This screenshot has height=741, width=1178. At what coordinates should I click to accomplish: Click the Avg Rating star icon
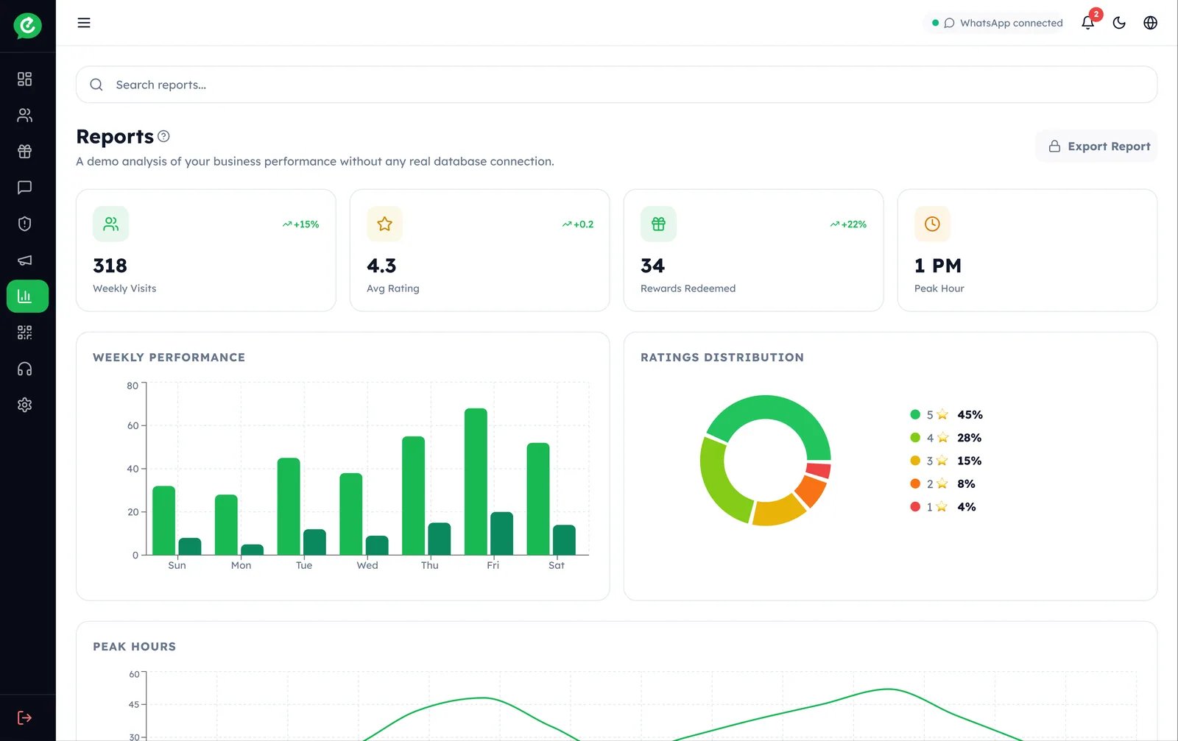[384, 224]
